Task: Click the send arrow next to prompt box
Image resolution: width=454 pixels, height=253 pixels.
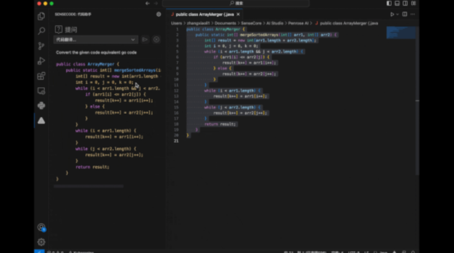Action: pos(146,40)
